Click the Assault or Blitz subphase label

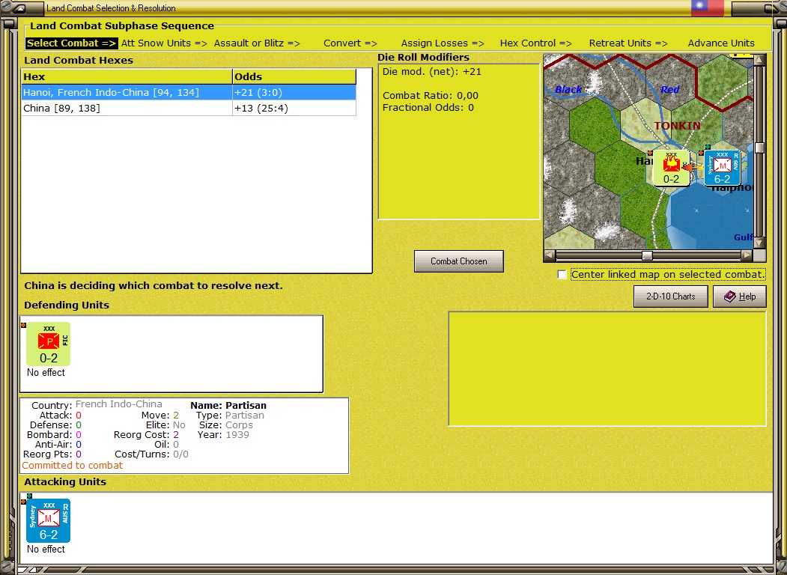pyautogui.click(x=257, y=43)
